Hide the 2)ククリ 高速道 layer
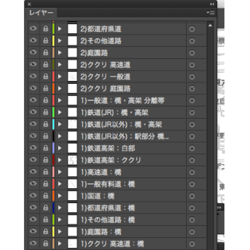This screenshot has width=250, height=250. 33,64
